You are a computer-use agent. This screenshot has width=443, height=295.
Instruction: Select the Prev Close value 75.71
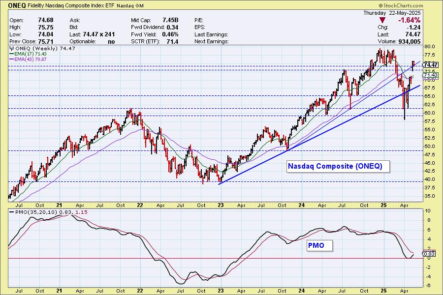point(45,41)
